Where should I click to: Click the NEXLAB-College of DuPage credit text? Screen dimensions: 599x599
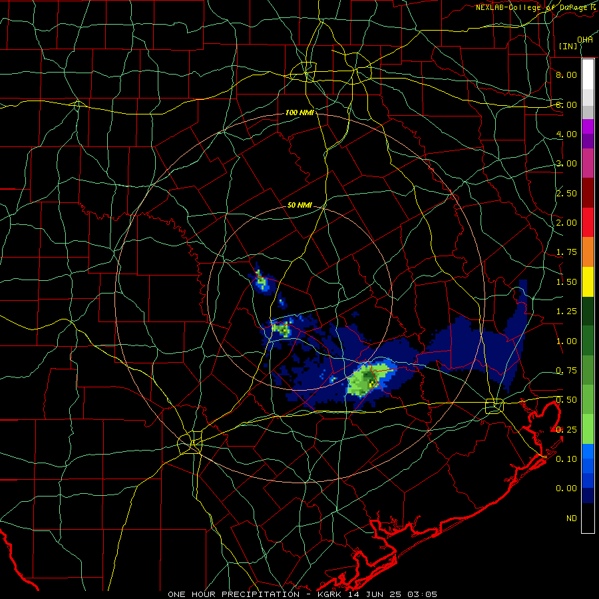point(536,7)
